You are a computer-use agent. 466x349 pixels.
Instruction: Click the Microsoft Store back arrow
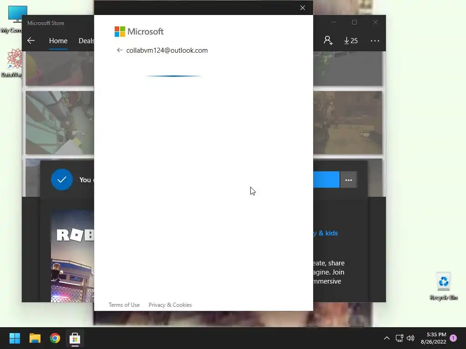(31, 40)
